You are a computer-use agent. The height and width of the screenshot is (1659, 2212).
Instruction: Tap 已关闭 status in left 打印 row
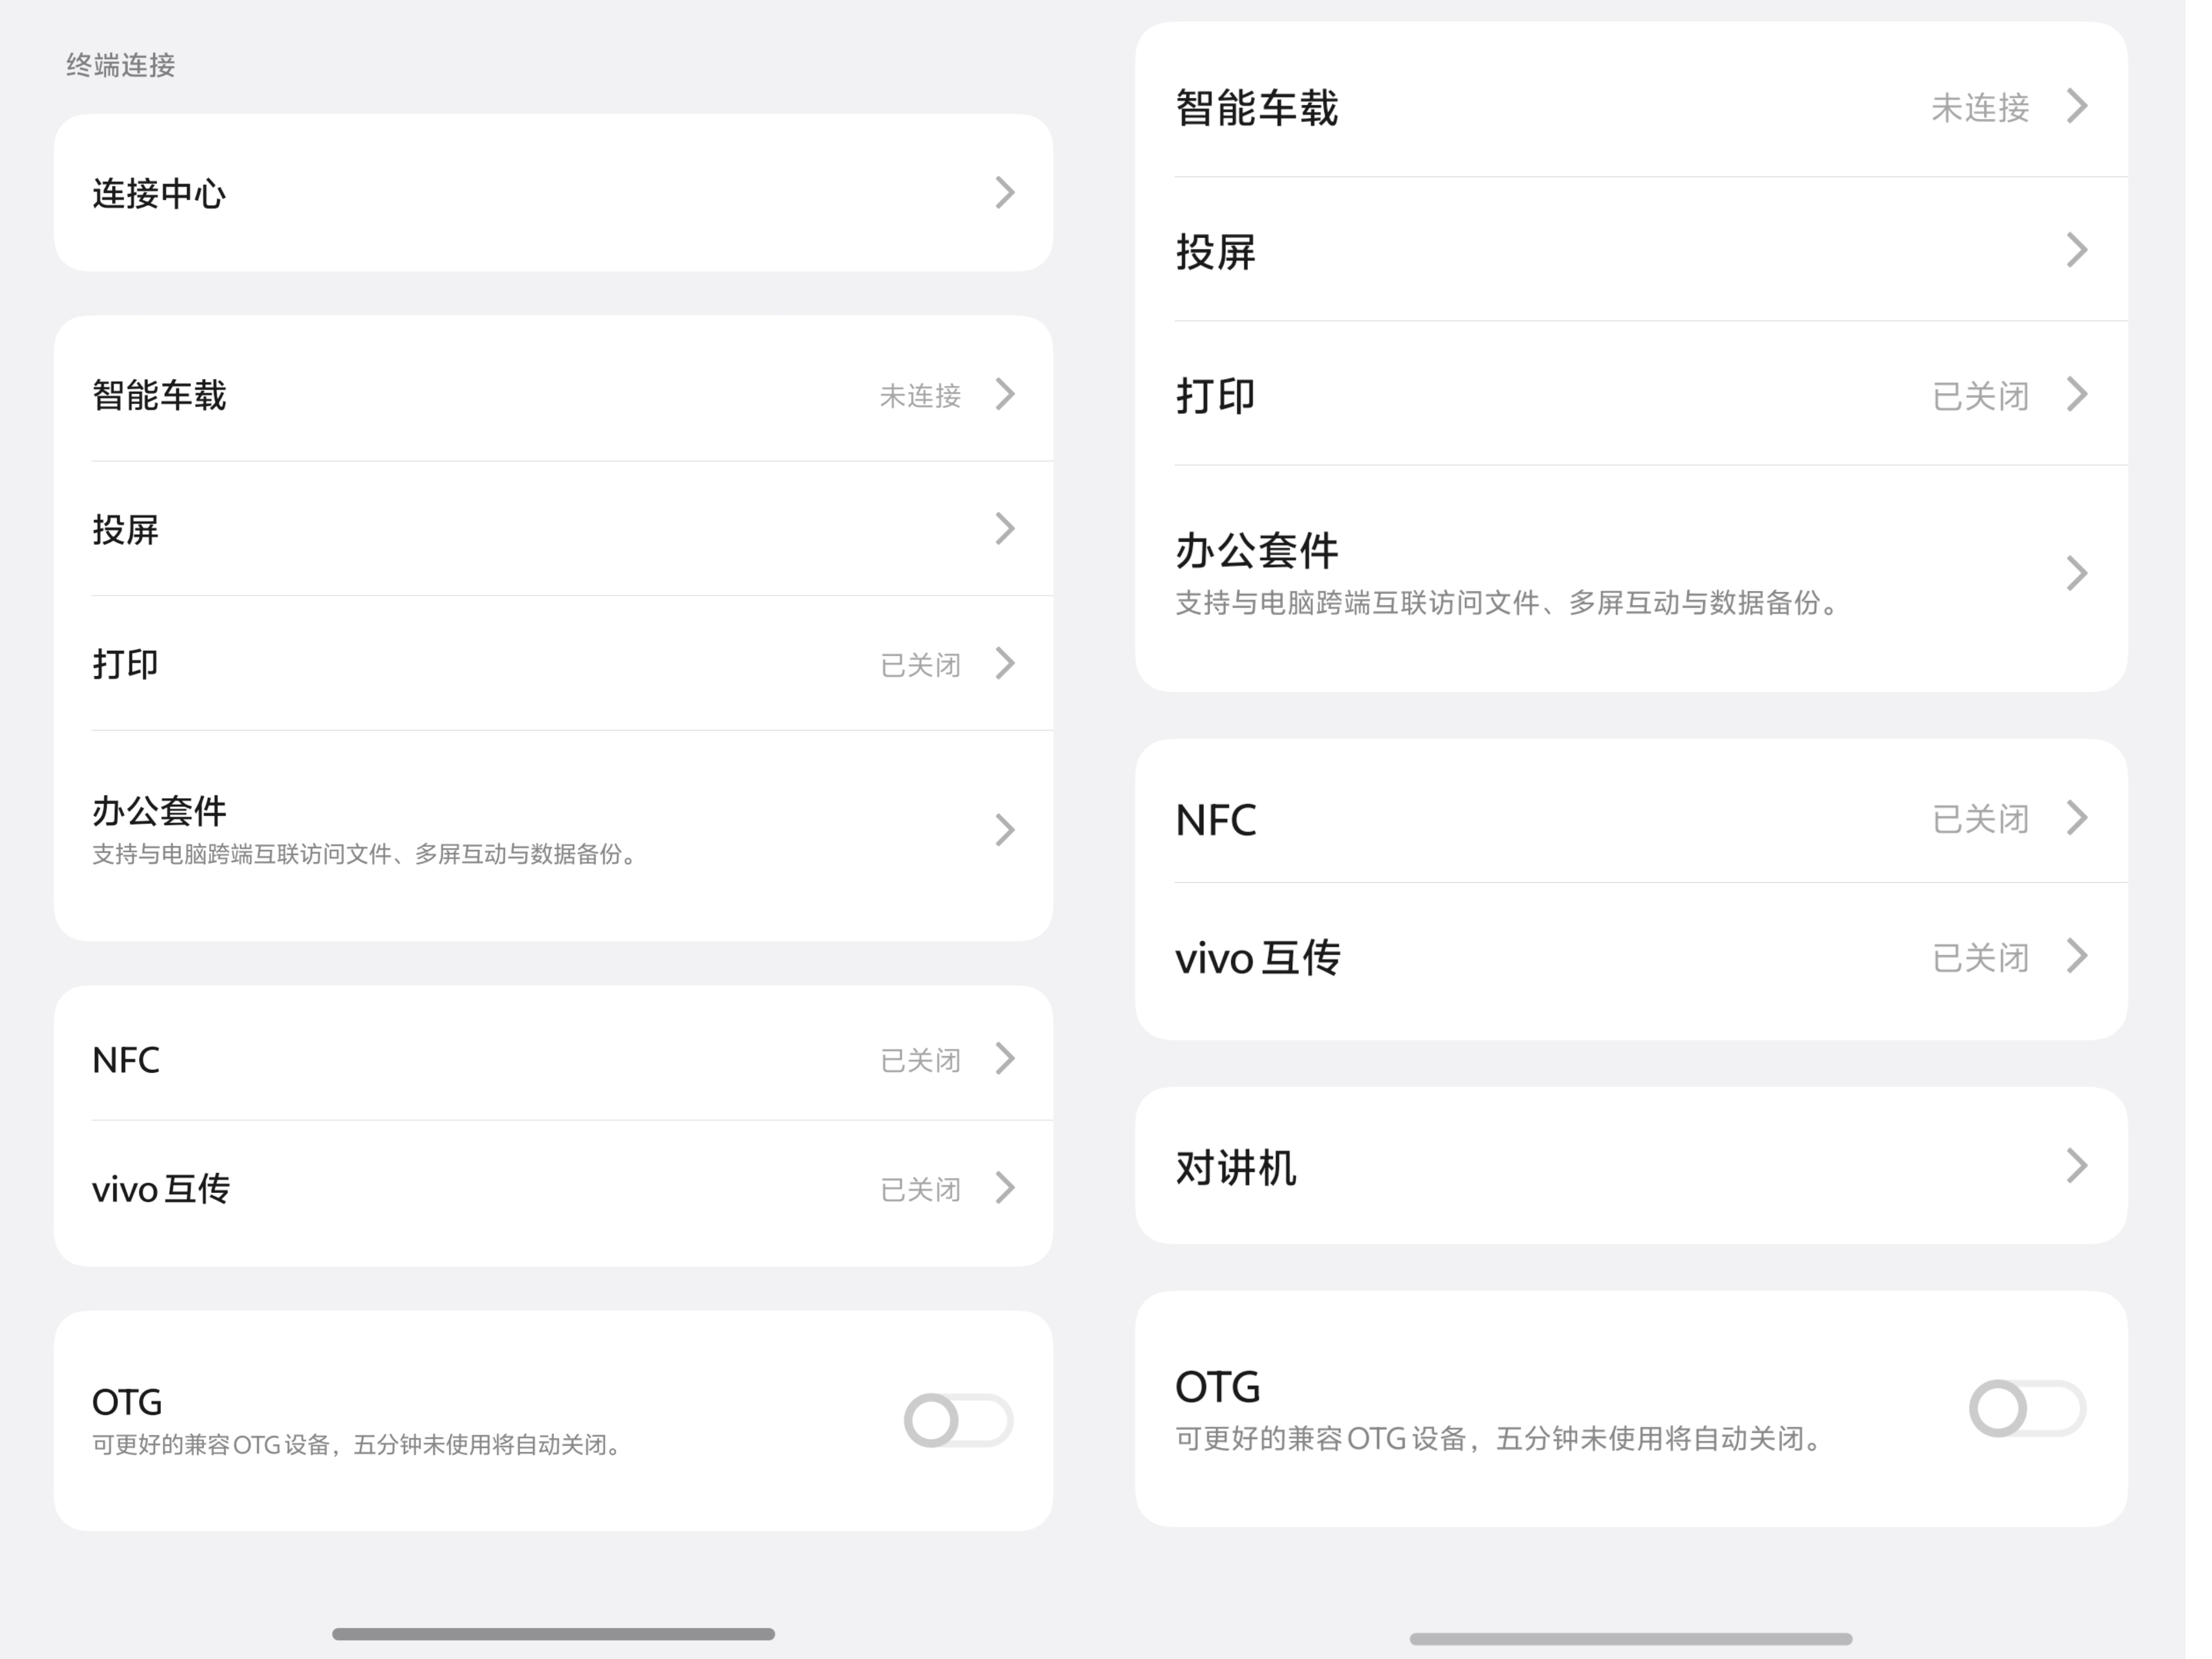pos(920,665)
